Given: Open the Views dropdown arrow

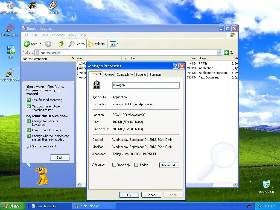Looking at the screenshot, I should pyautogui.click(x=117, y=44).
